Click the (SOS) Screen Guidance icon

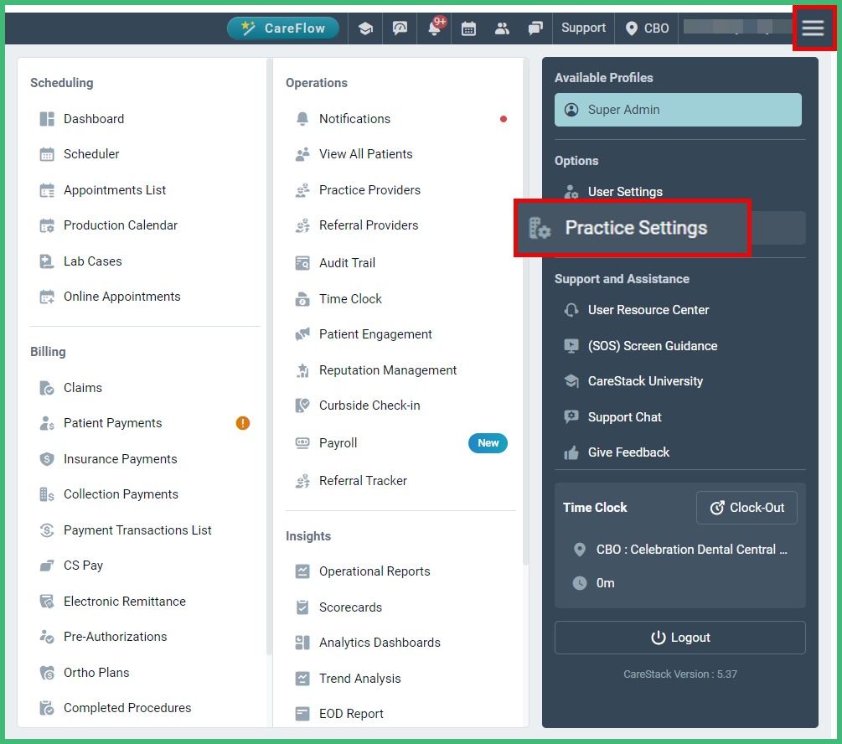pyautogui.click(x=571, y=346)
